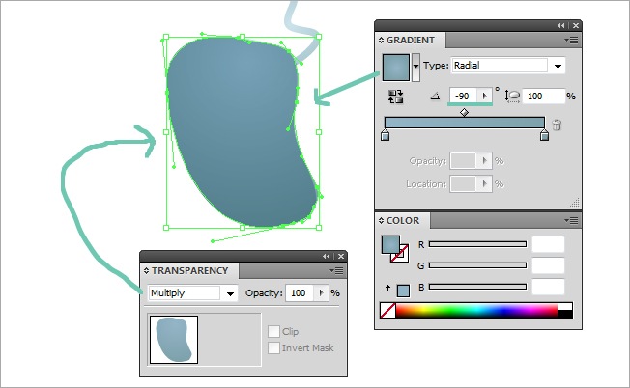Image resolution: width=630 pixels, height=388 pixels.
Task: Open the Multiply blending mode dropdown
Action: [230, 293]
